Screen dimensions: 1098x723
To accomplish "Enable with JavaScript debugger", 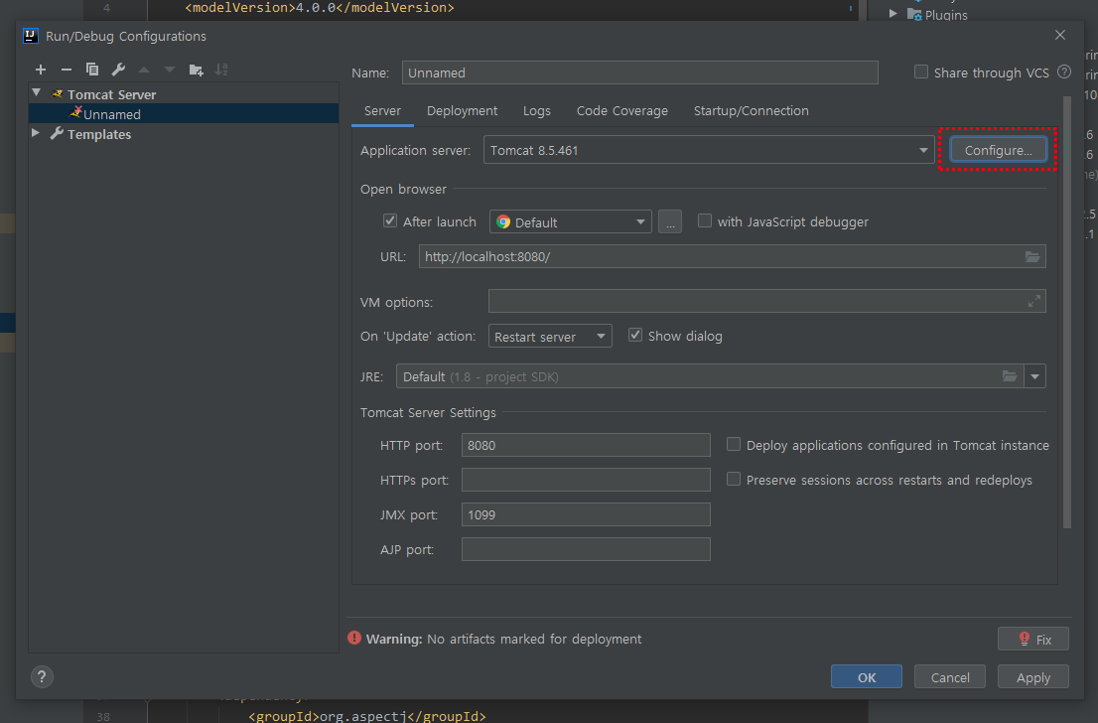I will coord(705,220).
